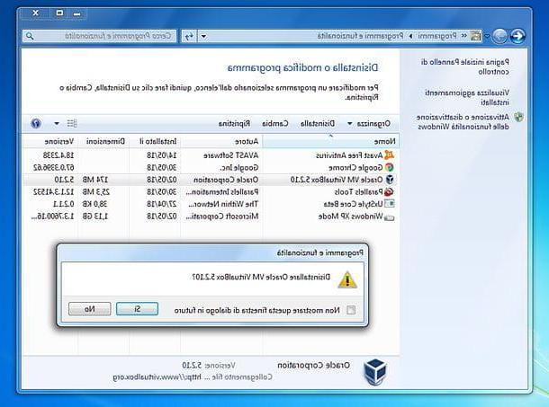Check Non mostrare questa finestra di dialogo in futuro

coord(350,310)
